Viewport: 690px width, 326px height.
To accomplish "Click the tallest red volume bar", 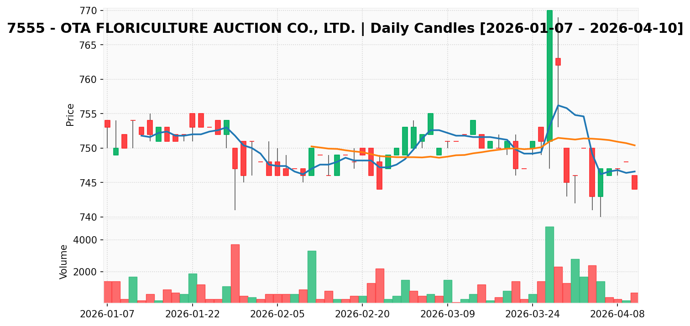I will (235, 274).
